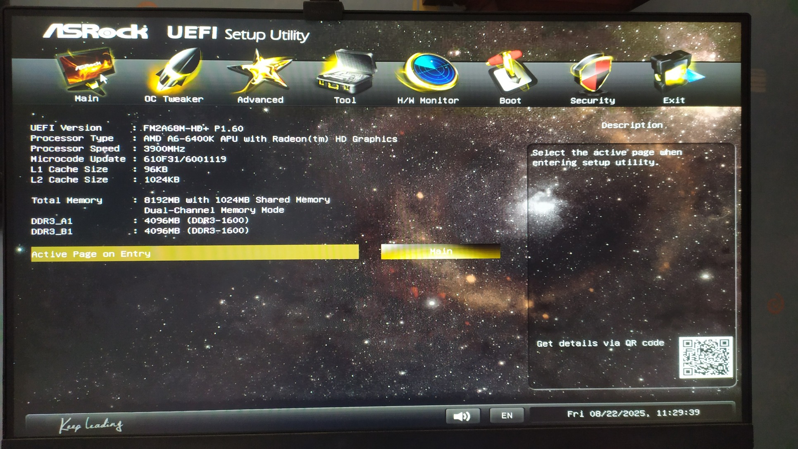Image resolution: width=798 pixels, height=449 pixels.
Task: Switch to the Advanced tab label
Action: (x=260, y=100)
